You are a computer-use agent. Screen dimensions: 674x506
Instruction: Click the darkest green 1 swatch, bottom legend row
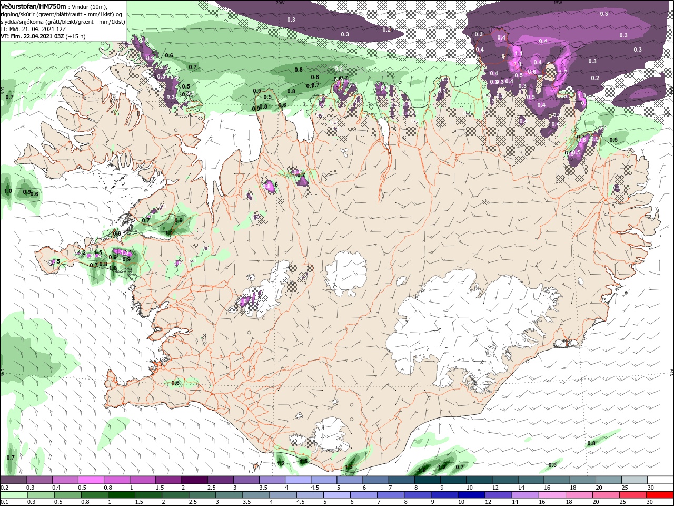(122, 495)
